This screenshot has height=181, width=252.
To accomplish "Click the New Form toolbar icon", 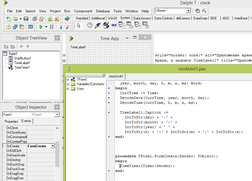I will pos(30,27).
